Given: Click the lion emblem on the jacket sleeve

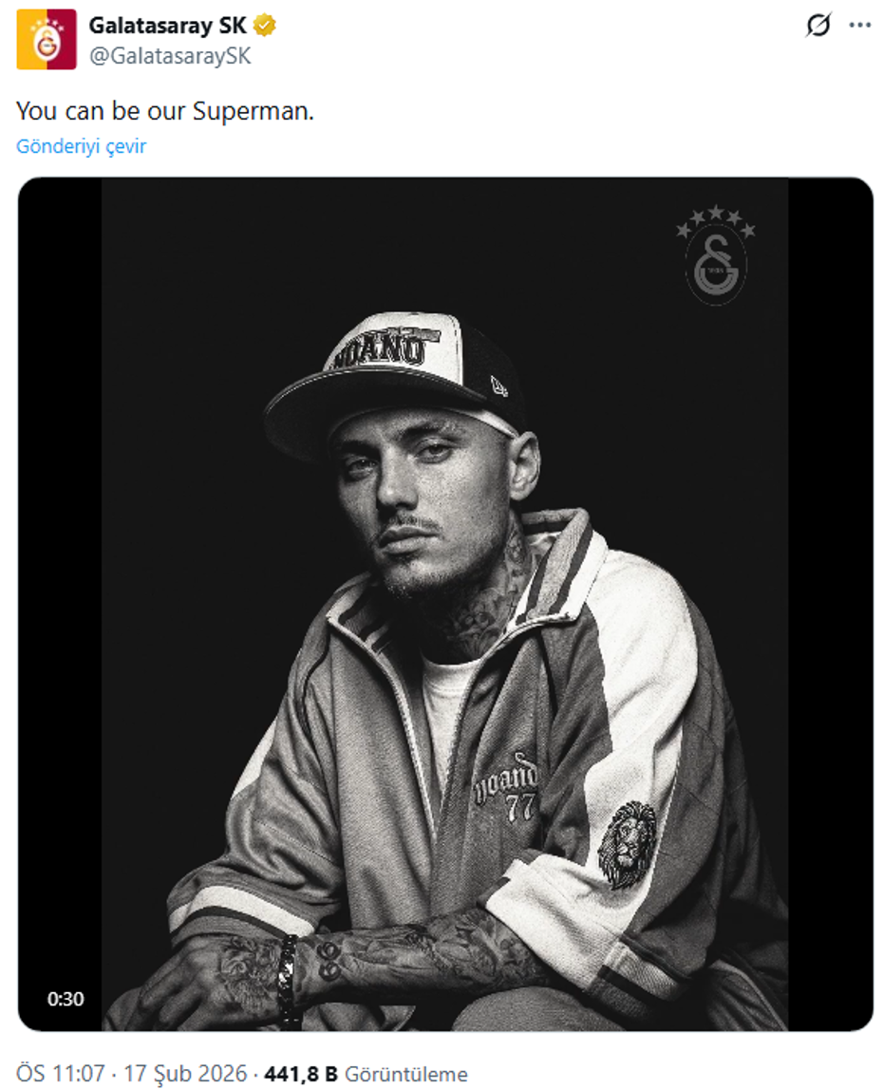Looking at the screenshot, I should pyautogui.click(x=627, y=844).
